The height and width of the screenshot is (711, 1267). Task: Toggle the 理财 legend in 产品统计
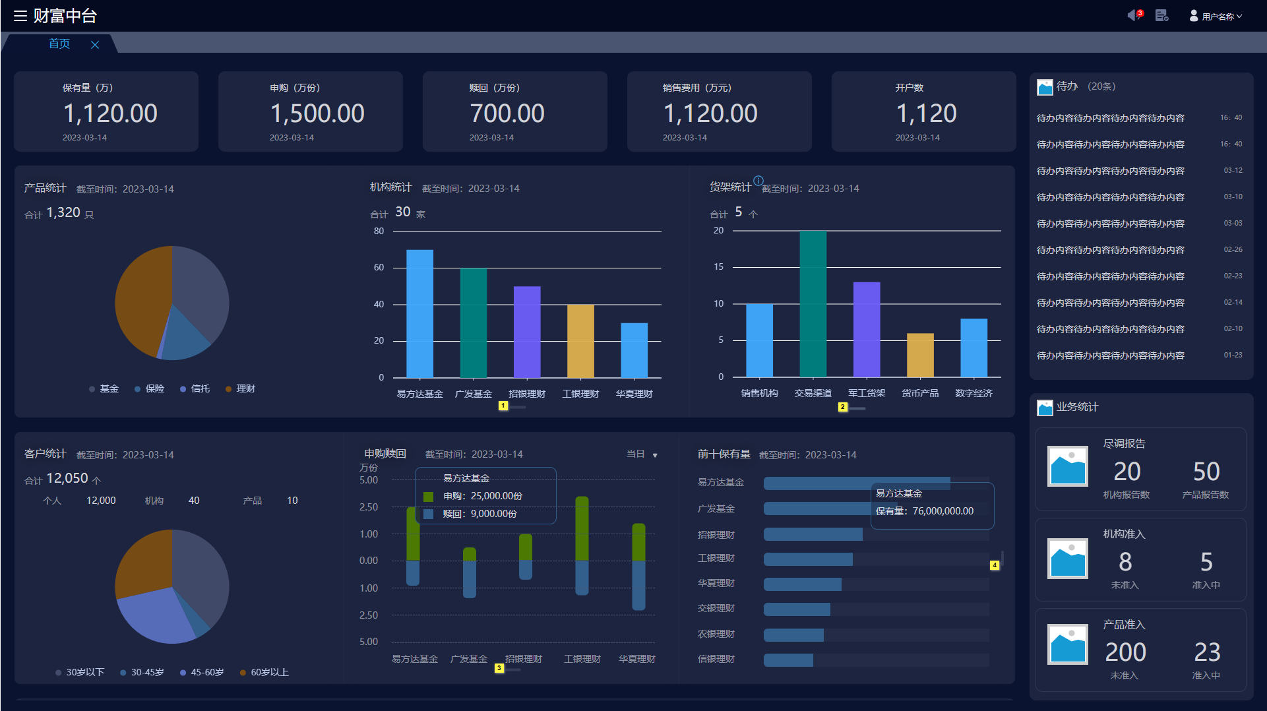[x=241, y=389]
